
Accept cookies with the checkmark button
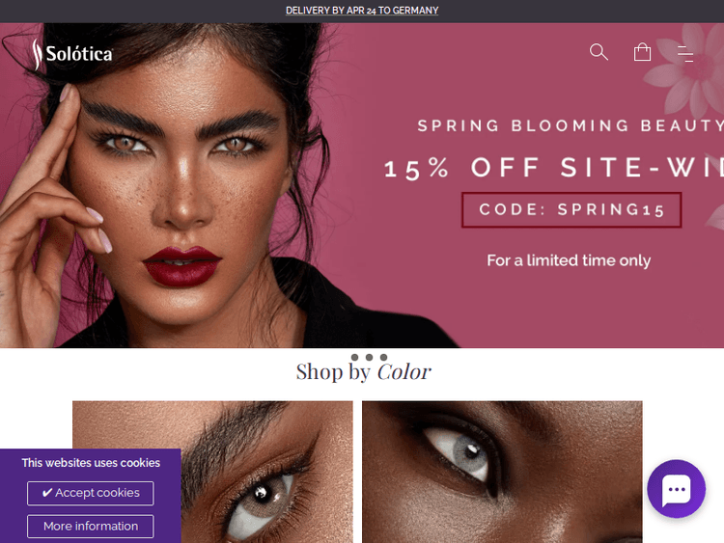91,493
